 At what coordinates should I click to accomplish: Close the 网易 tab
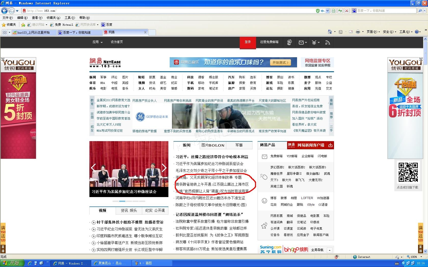pyautogui.click(x=145, y=32)
